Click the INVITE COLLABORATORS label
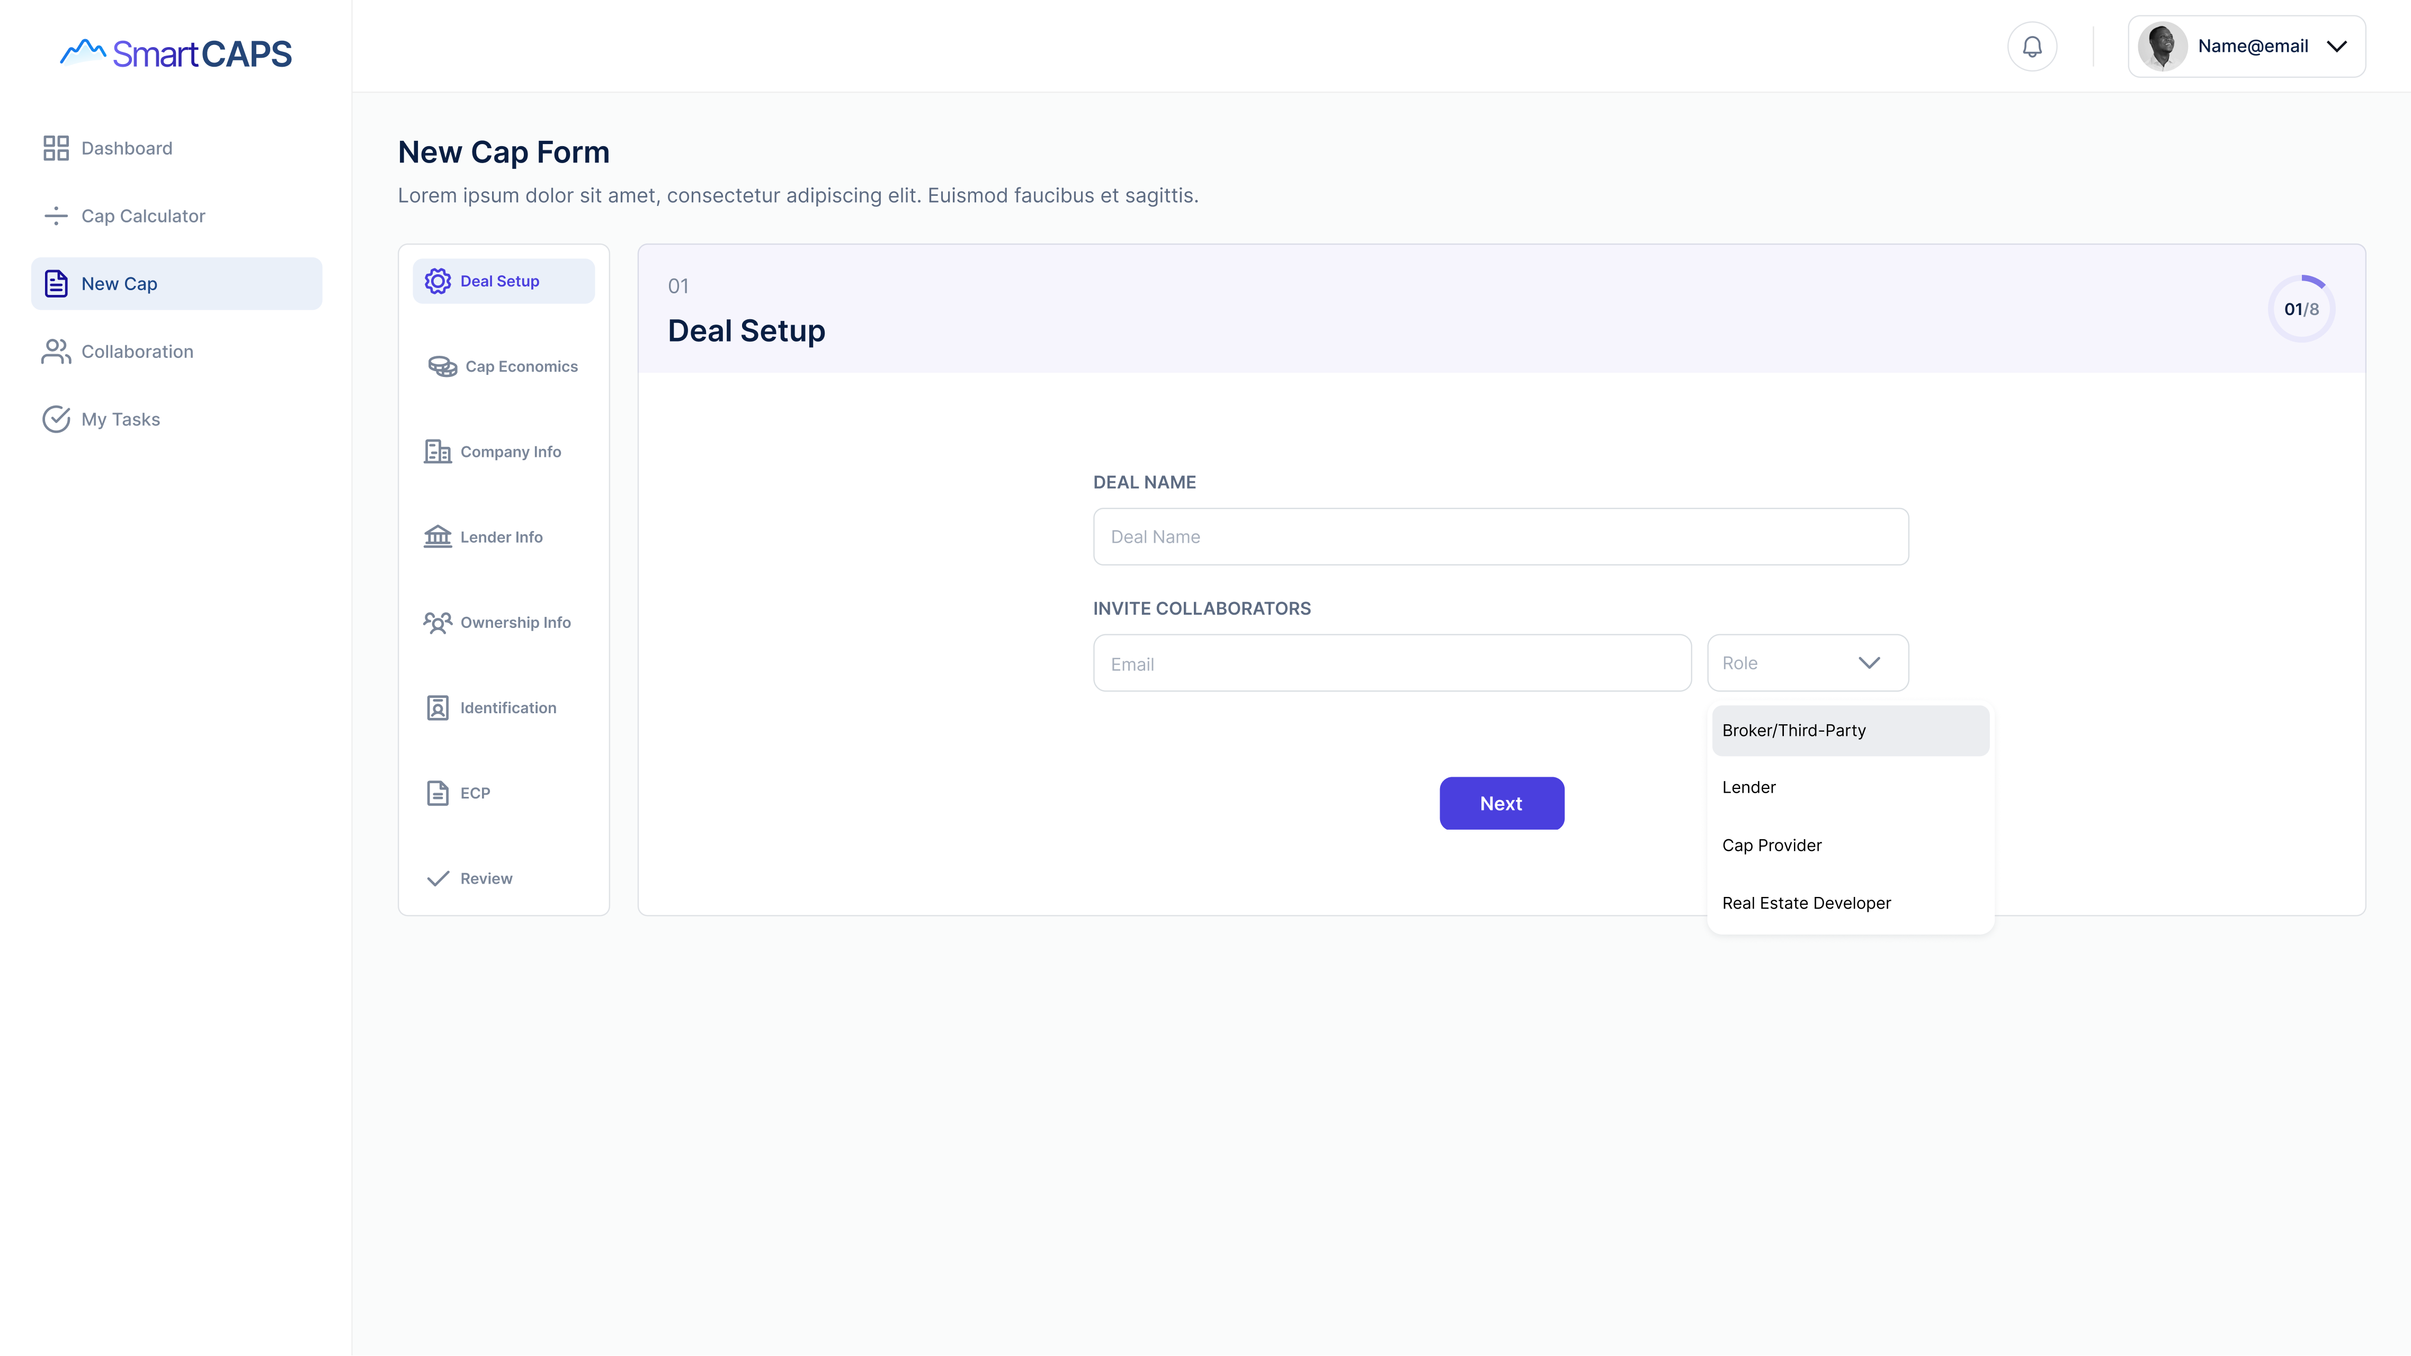The height and width of the screenshot is (1356, 2411). click(1202, 608)
